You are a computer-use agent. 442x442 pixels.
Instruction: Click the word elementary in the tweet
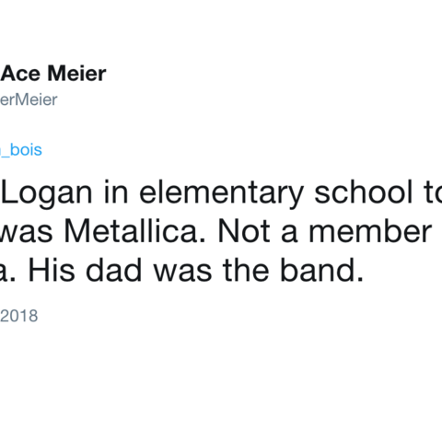(x=221, y=193)
